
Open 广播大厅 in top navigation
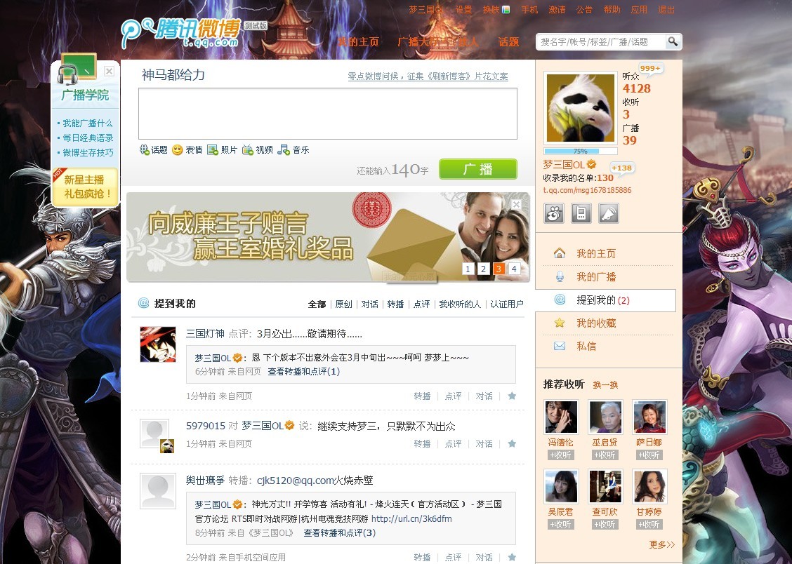(x=418, y=42)
